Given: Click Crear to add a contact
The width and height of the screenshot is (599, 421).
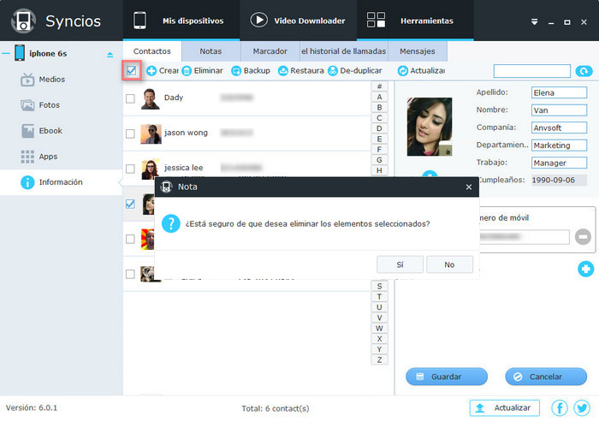Looking at the screenshot, I should [163, 71].
